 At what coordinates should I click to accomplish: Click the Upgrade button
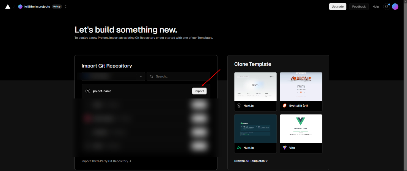click(337, 7)
